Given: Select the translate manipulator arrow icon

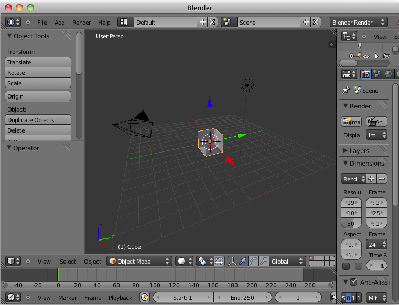Looking at the screenshot, I should pos(243,261).
